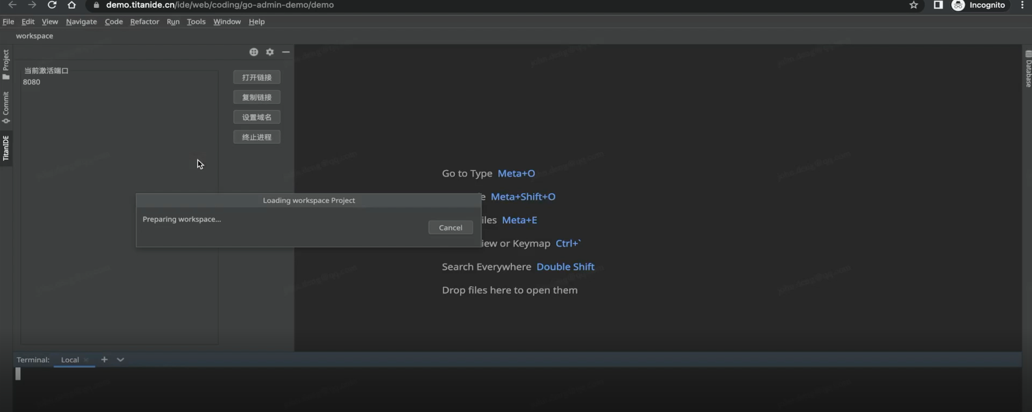
Task: Open the Project tool window
Action: [6, 64]
